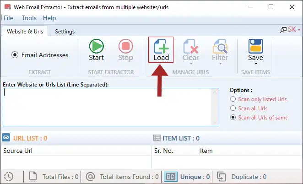This screenshot has width=303, height=184.
Task: Click 'Total Items Found : 0' status text
Action: 129,177
